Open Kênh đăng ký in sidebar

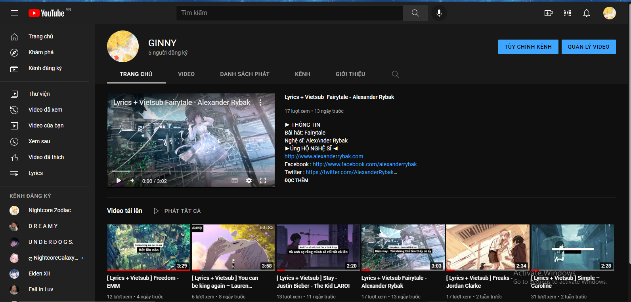point(44,68)
